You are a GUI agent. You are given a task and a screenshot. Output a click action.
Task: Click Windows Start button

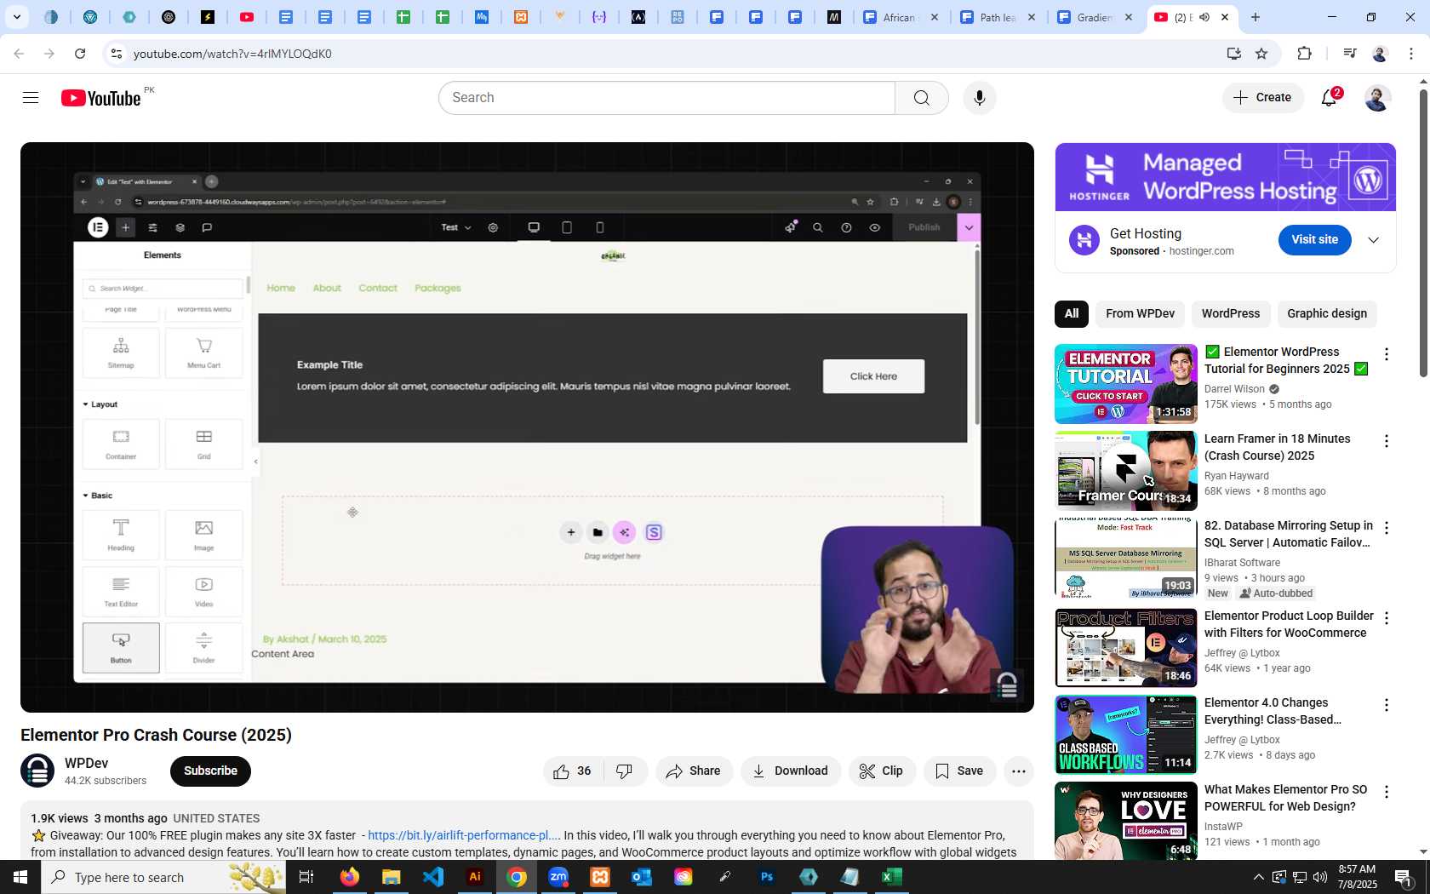click(x=20, y=877)
